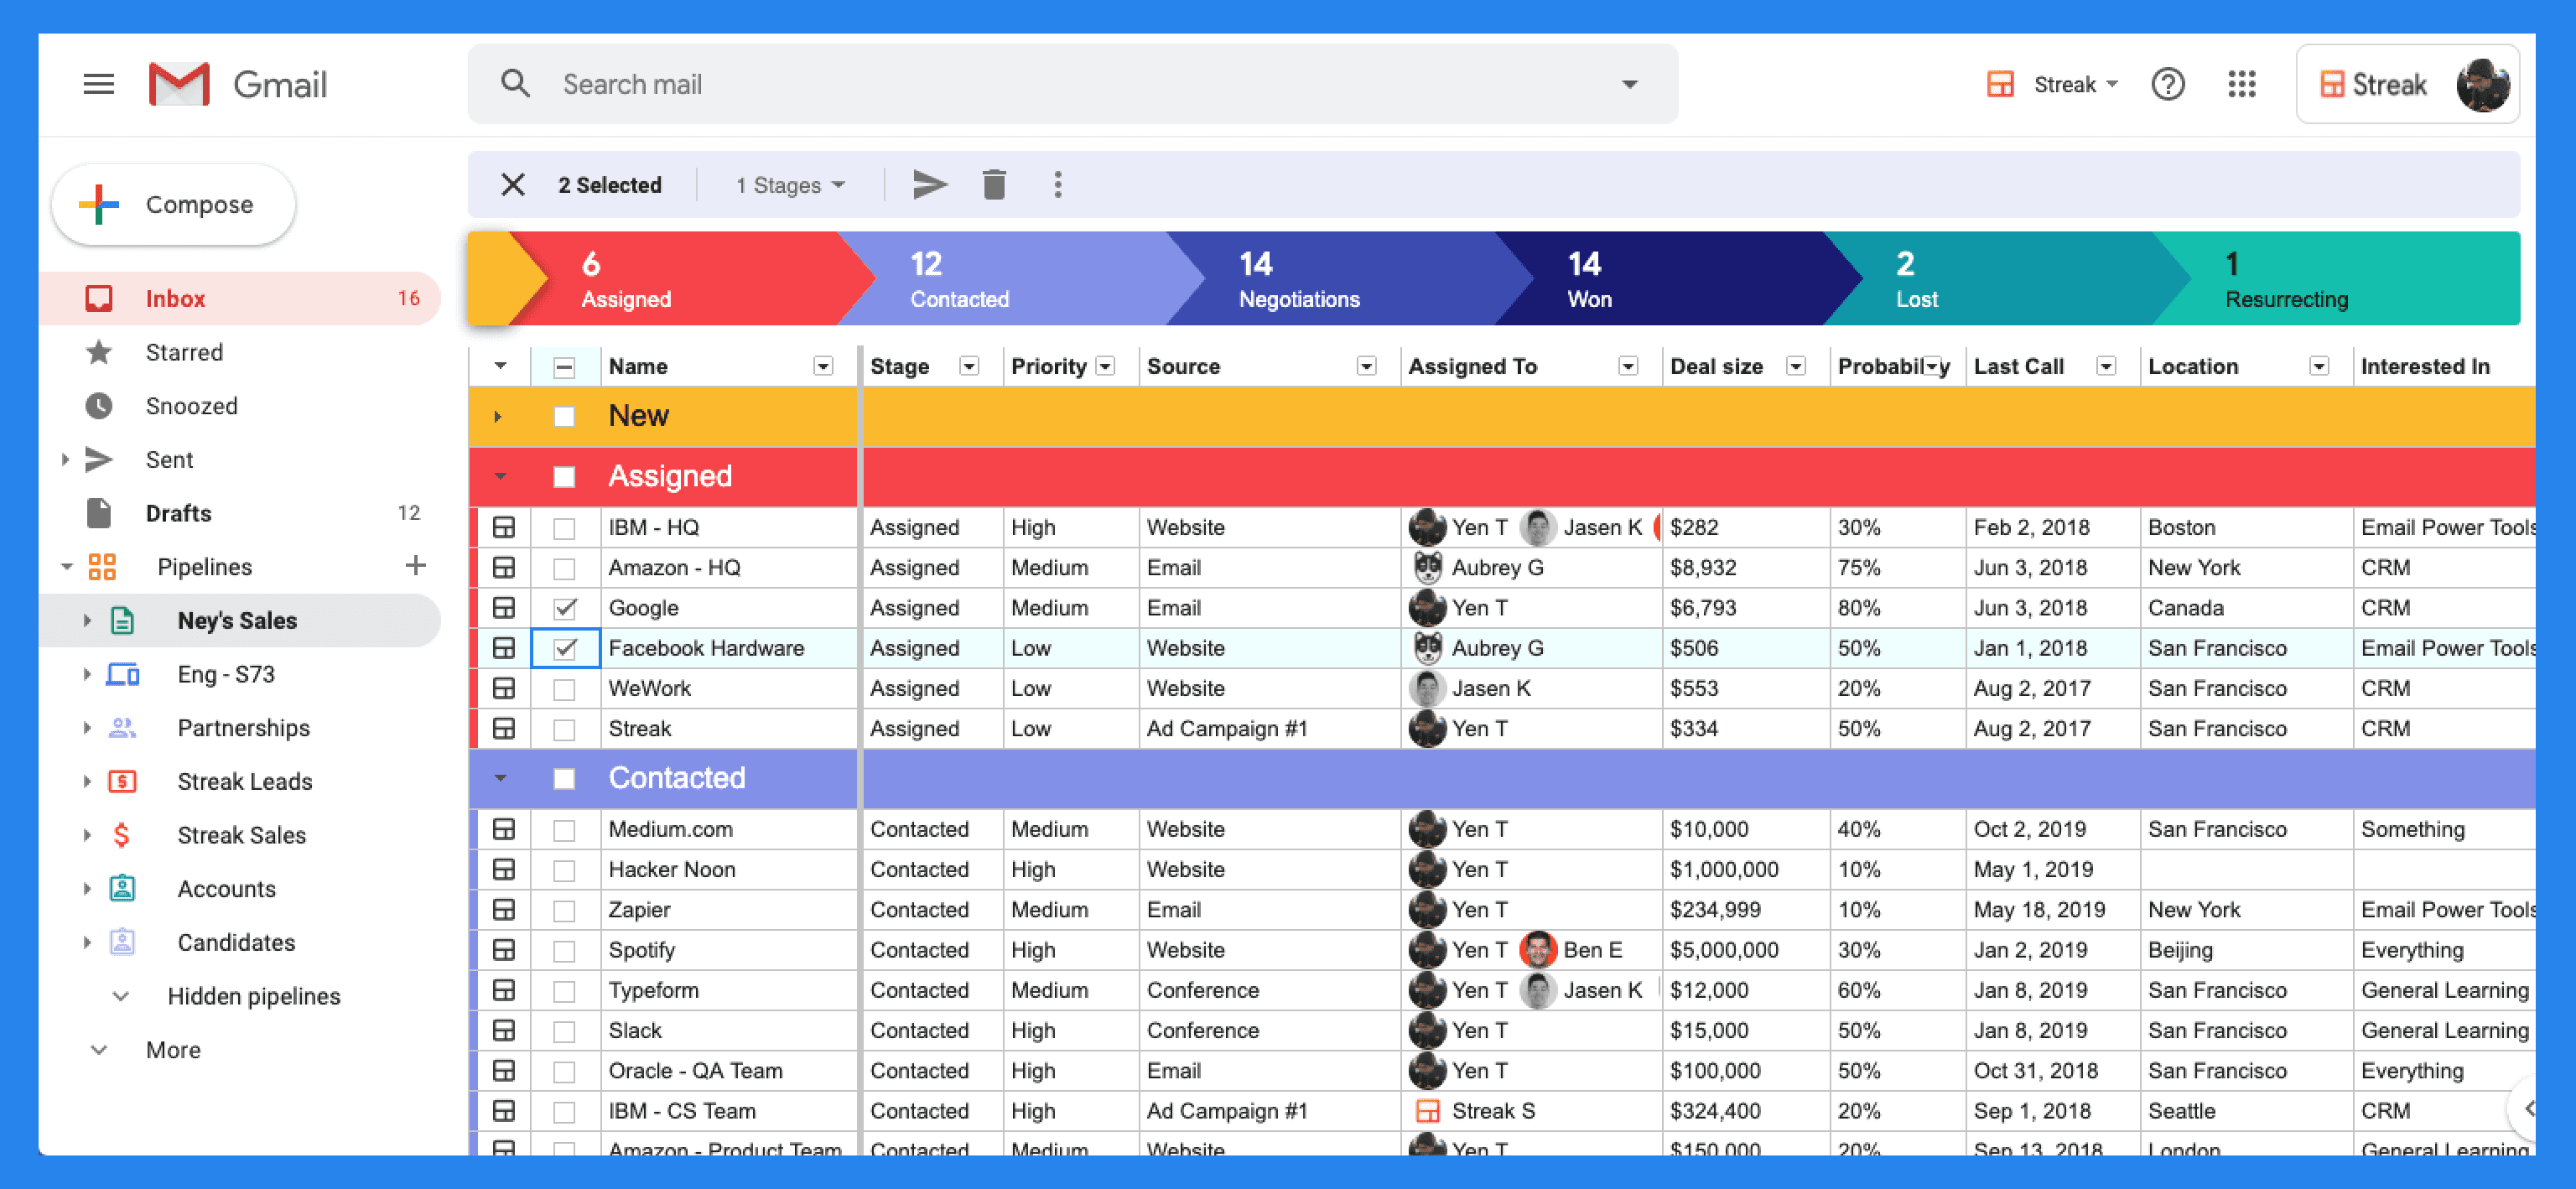Select all boxes in Contacted group checkbox
Viewport: 2576px width, 1189px height.
click(564, 778)
